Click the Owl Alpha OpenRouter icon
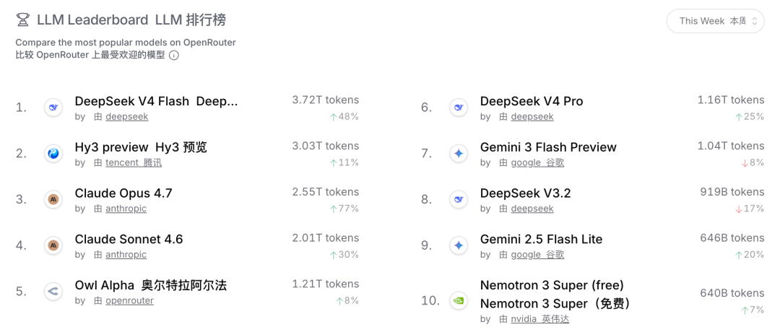Screen dimensions: 780x332 (x=53, y=292)
